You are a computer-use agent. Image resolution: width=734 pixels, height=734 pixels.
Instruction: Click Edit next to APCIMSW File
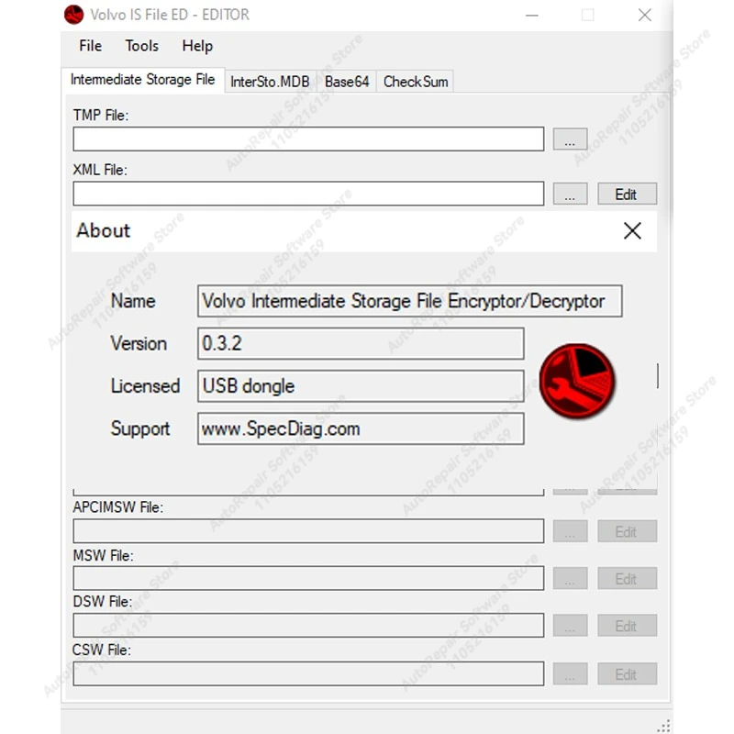(x=628, y=531)
